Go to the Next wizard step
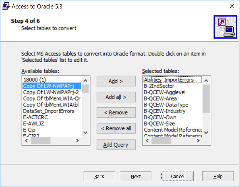 tap(136, 176)
